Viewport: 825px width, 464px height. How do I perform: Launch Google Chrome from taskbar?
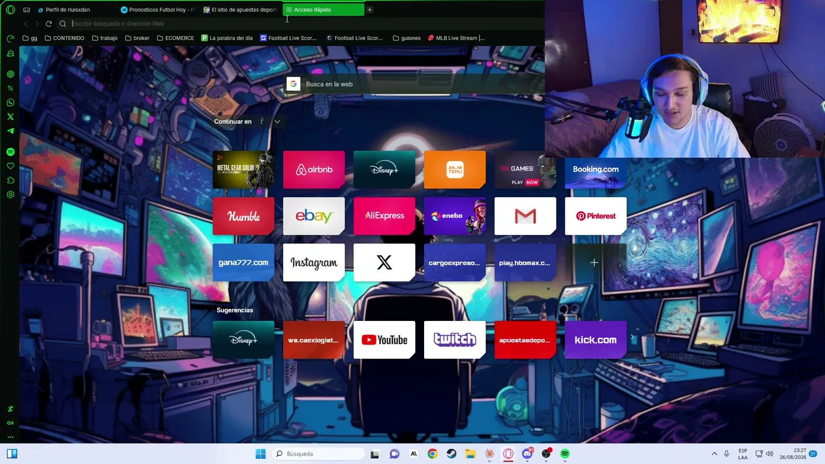click(x=432, y=454)
